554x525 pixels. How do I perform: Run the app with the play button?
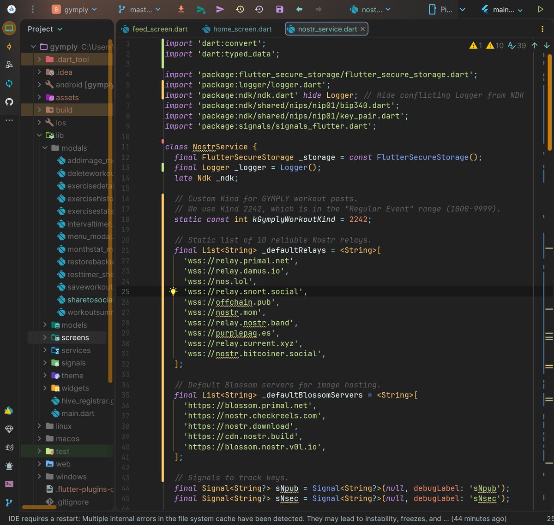point(540,9)
